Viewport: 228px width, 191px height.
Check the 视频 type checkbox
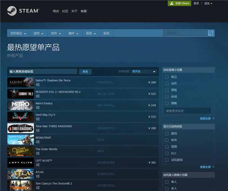[x=167, y=147]
